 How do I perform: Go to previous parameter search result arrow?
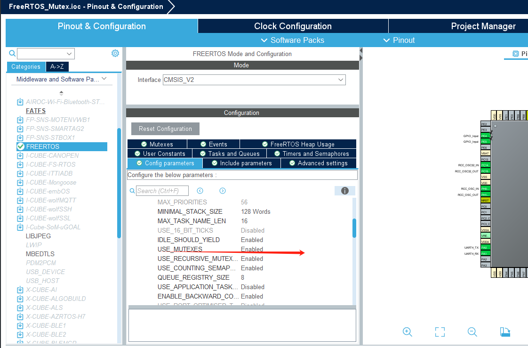200,191
